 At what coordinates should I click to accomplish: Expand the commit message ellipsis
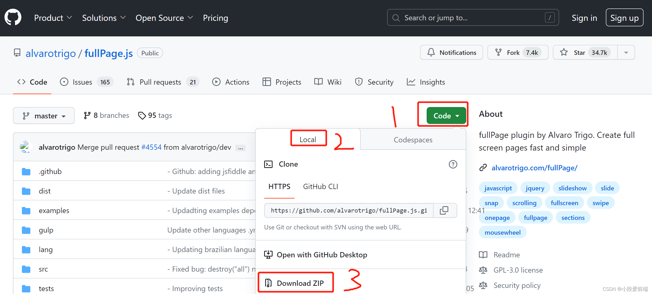(x=240, y=148)
